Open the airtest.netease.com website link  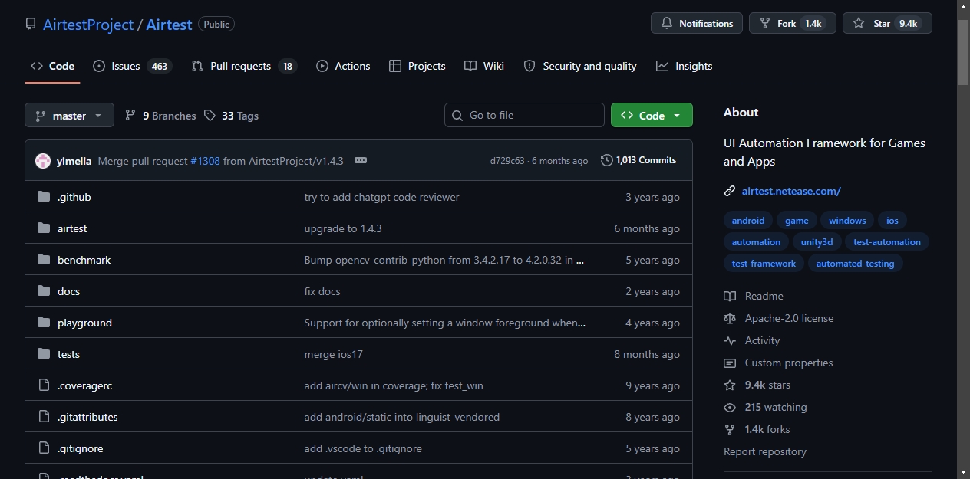791,191
